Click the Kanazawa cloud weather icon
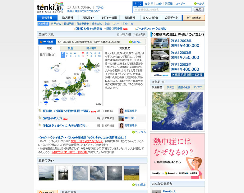Image resolution: width=244 pixels, height=193 pixels. [68, 82]
